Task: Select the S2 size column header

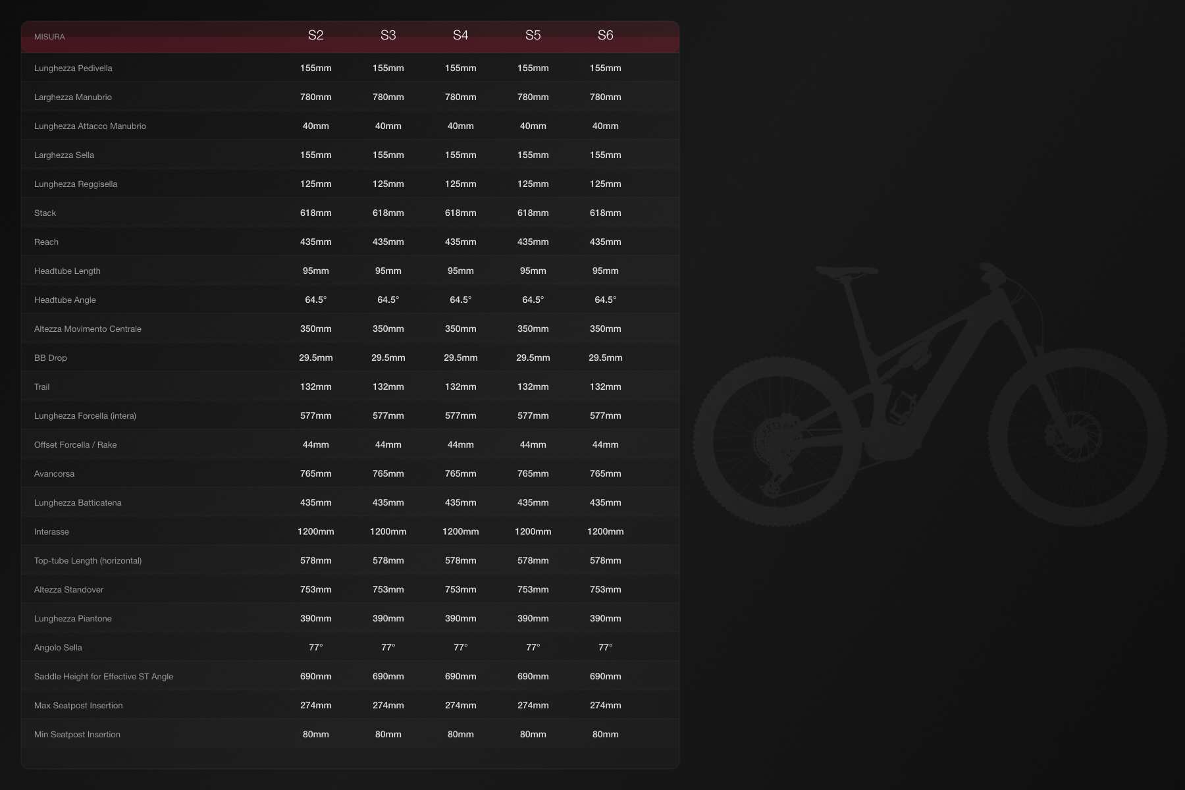Action: (x=315, y=36)
